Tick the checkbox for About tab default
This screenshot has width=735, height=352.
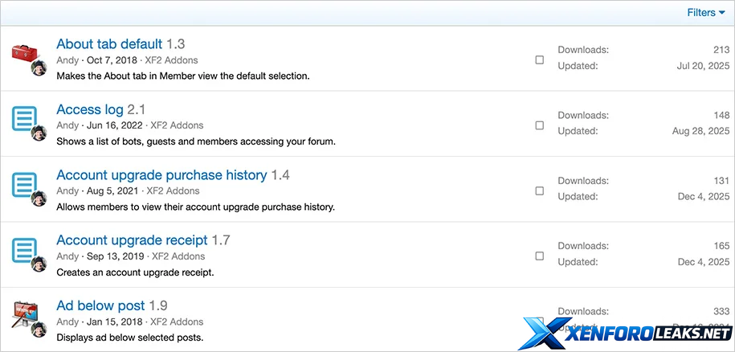pos(539,59)
